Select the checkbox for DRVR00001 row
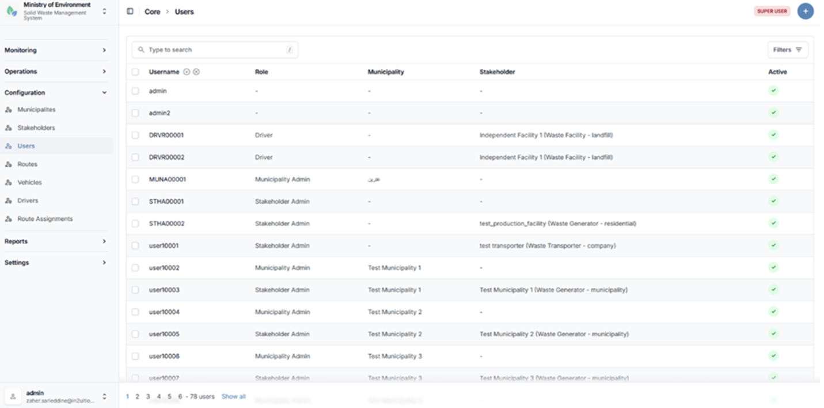824x408 pixels. [x=135, y=135]
